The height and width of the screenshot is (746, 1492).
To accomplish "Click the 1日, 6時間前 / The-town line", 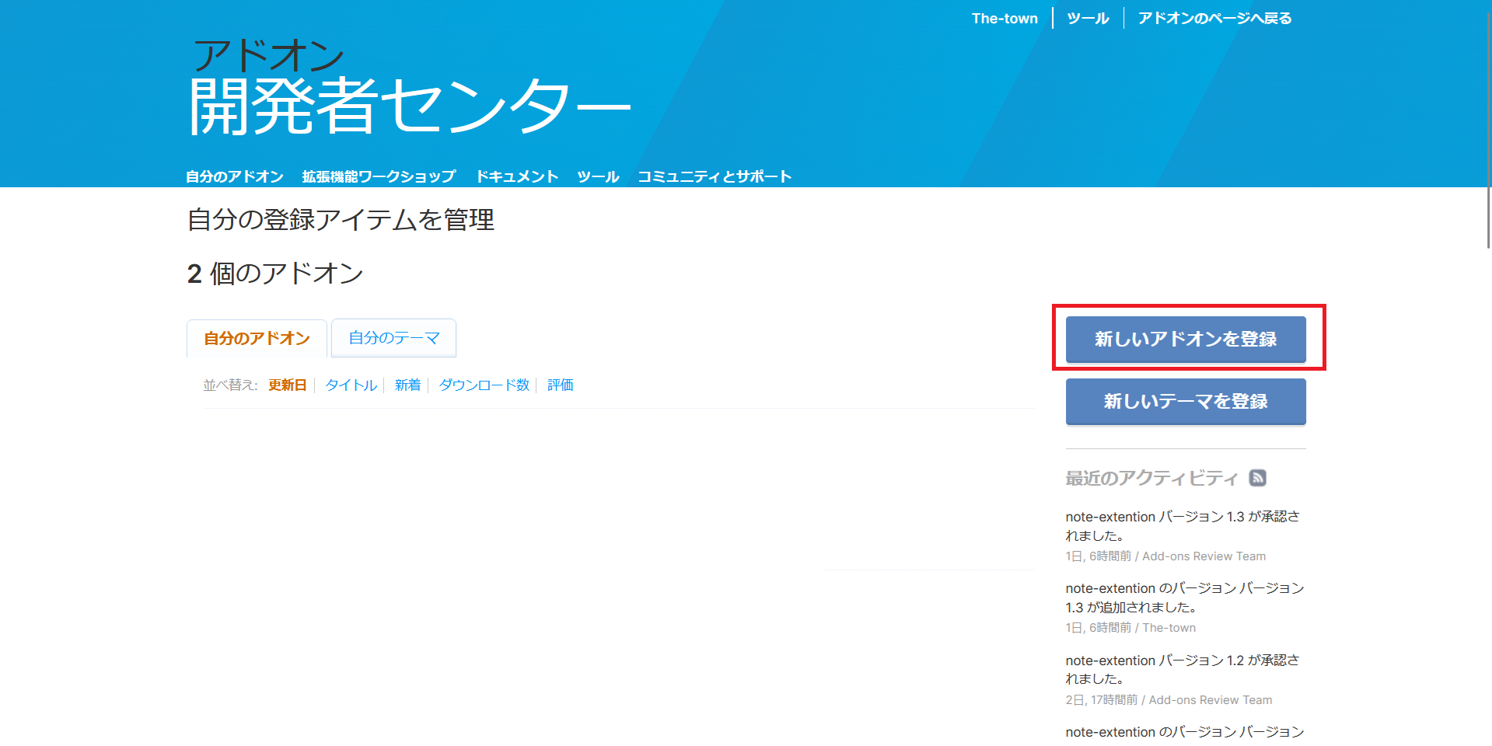I will coord(1130,628).
